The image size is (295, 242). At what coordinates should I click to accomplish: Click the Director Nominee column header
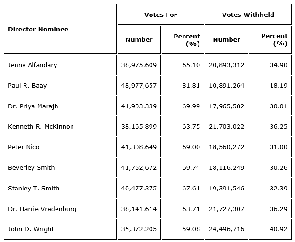38,29
